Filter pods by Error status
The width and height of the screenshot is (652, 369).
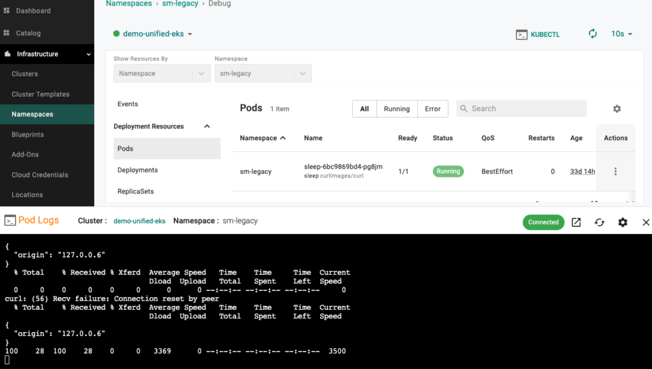pyautogui.click(x=432, y=109)
